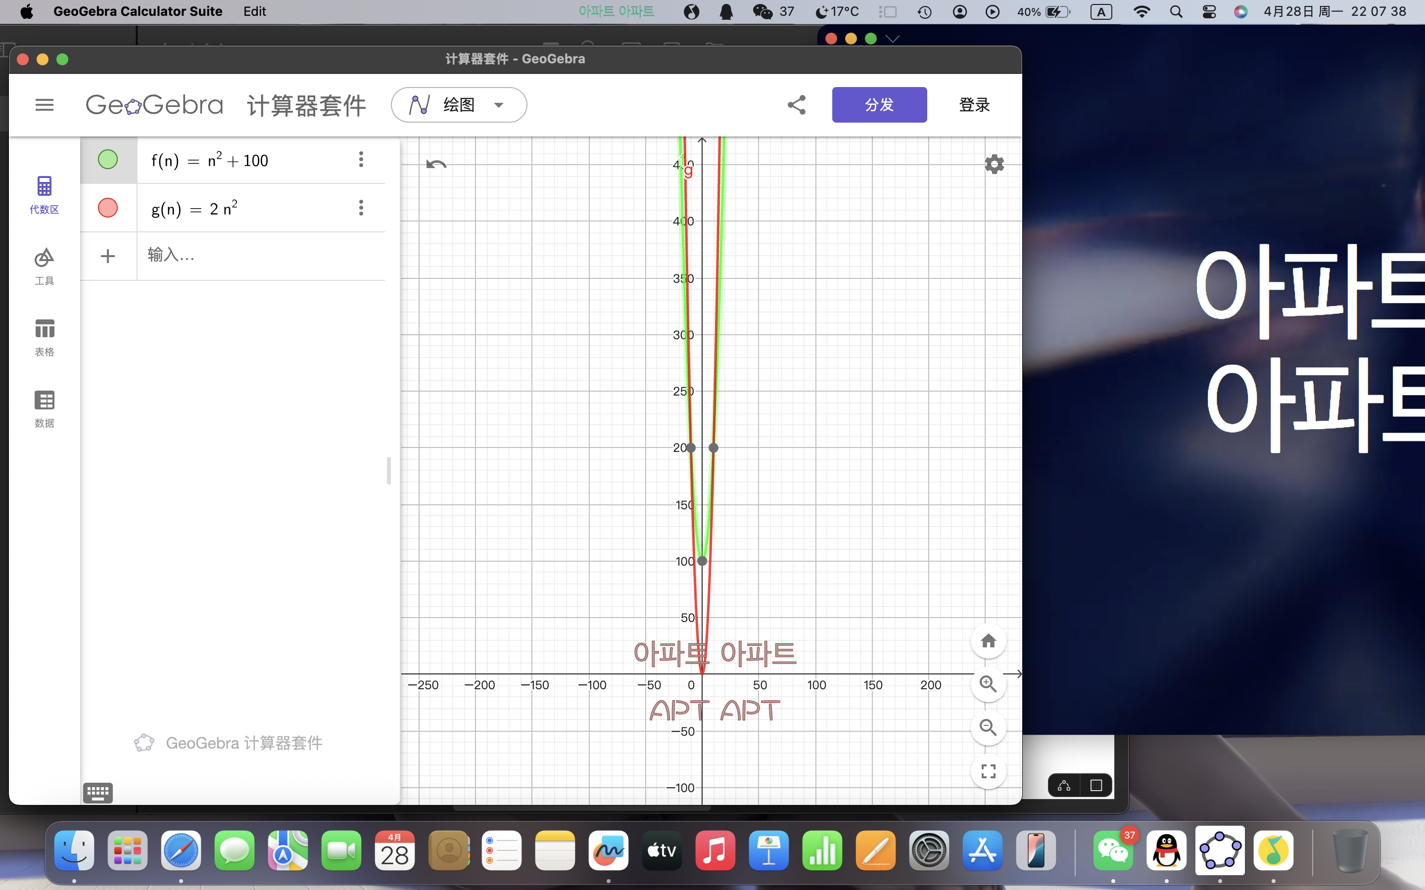Screen dimensions: 1425x890
Task: Open the 表格 table panel
Action: (44, 337)
